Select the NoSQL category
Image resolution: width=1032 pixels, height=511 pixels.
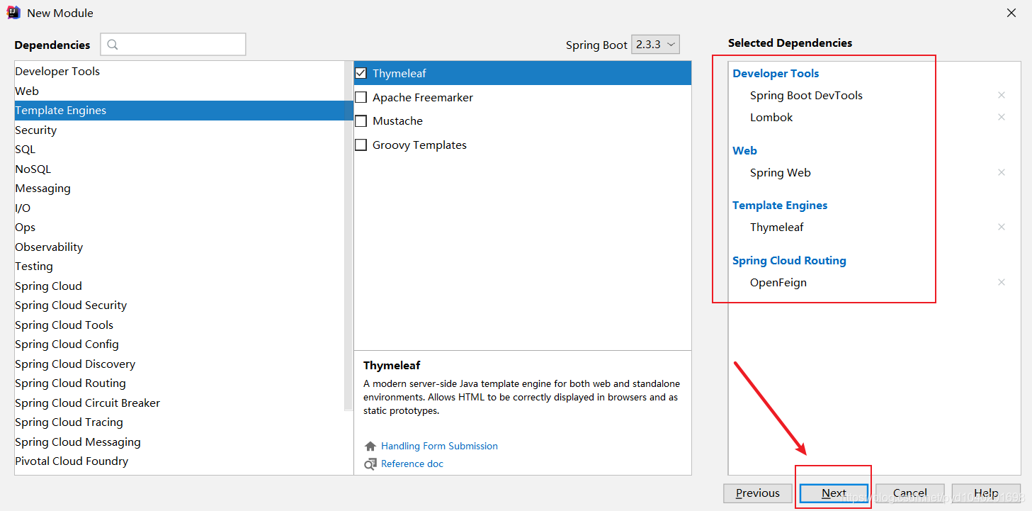click(x=179, y=169)
